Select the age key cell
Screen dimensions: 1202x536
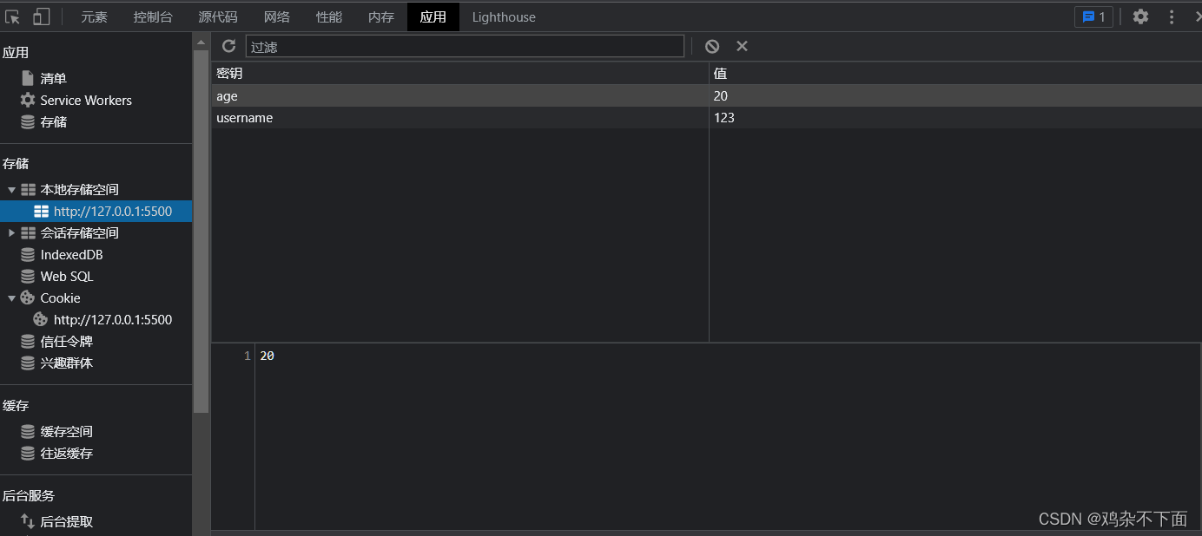(460, 95)
